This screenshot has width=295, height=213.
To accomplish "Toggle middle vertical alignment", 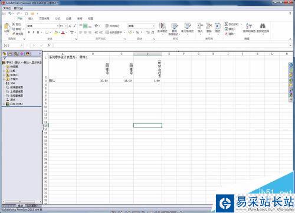I will (85, 26).
